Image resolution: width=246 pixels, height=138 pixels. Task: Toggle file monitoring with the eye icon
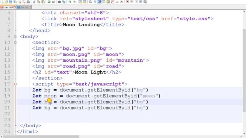click(x=121, y=2)
